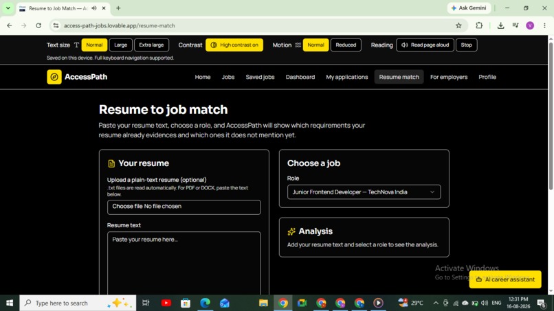Image resolution: width=554 pixels, height=311 pixels.
Task: Toggle the High contrast on button
Action: [234, 45]
